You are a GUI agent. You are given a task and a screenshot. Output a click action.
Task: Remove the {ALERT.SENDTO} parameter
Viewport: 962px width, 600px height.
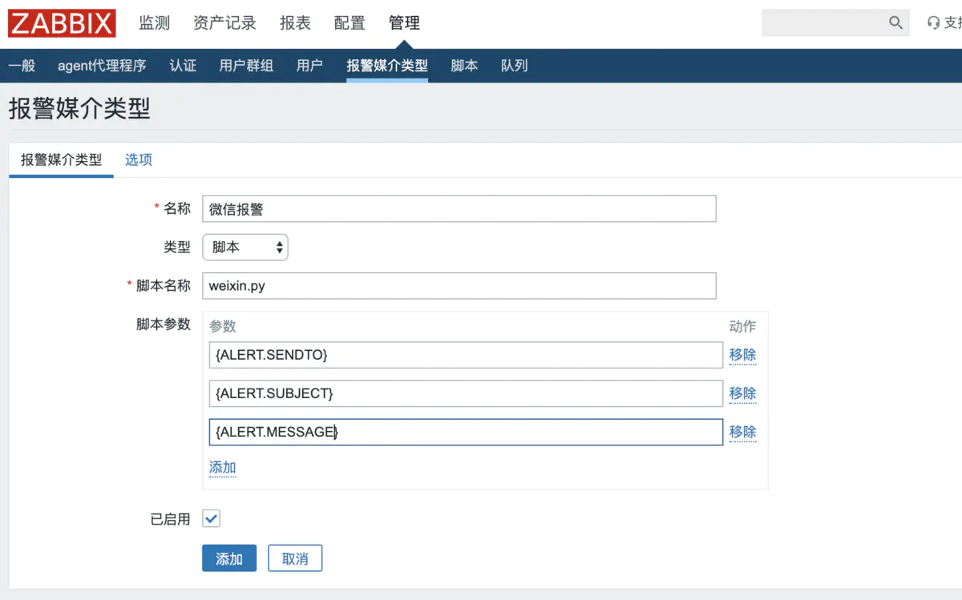click(742, 354)
